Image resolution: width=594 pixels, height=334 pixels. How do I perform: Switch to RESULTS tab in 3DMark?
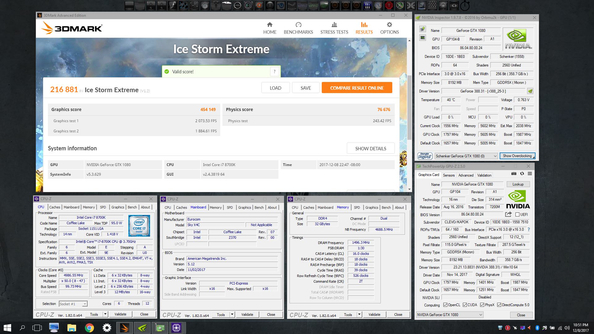pos(364,28)
